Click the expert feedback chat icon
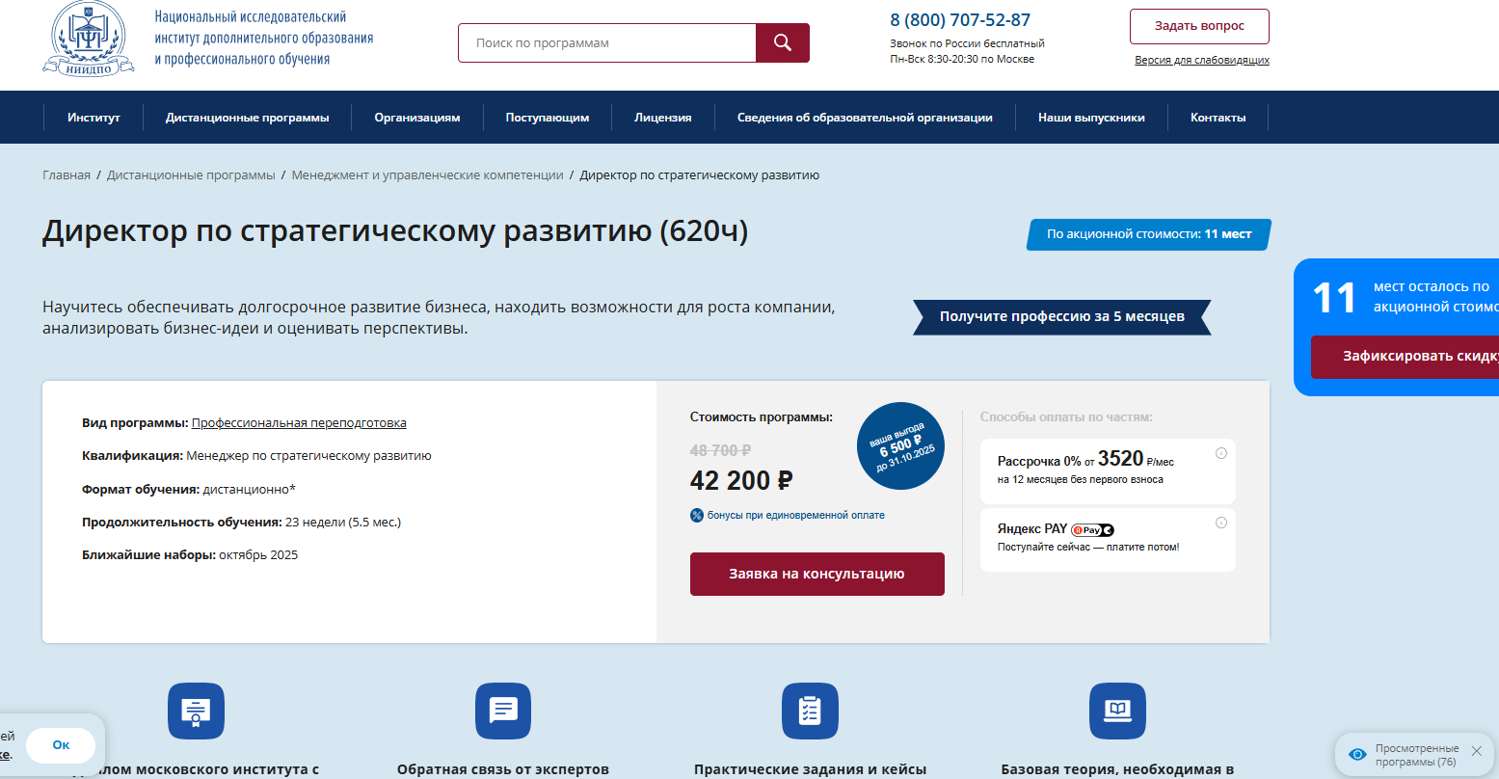The height and width of the screenshot is (779, 1499). [503, 712]
